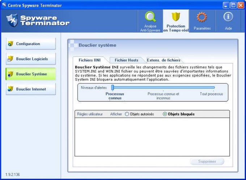Click the Règles utilisateur label

(90, 114)
